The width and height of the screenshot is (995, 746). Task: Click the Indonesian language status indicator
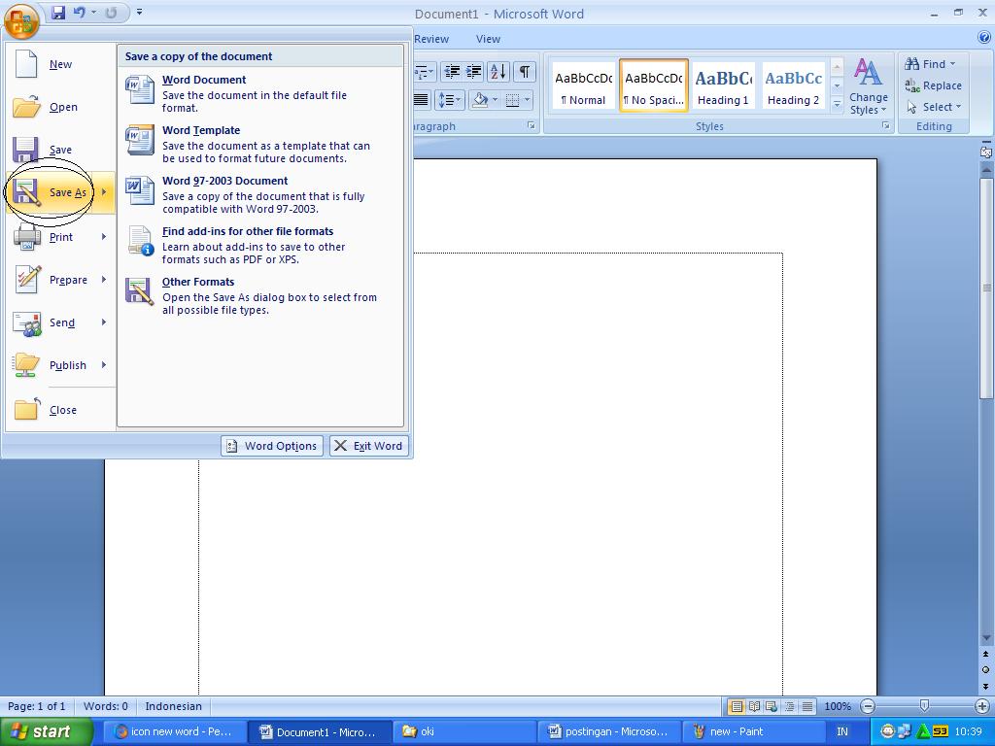coord(173,706)
